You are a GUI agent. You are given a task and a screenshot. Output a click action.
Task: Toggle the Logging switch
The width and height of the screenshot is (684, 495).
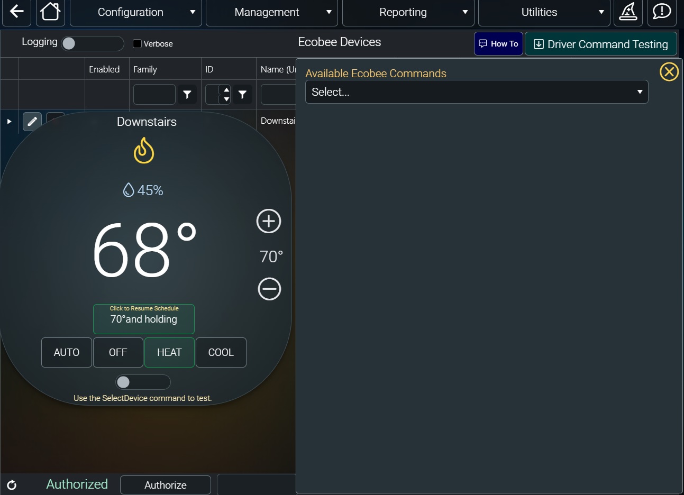tap(93, 43)
